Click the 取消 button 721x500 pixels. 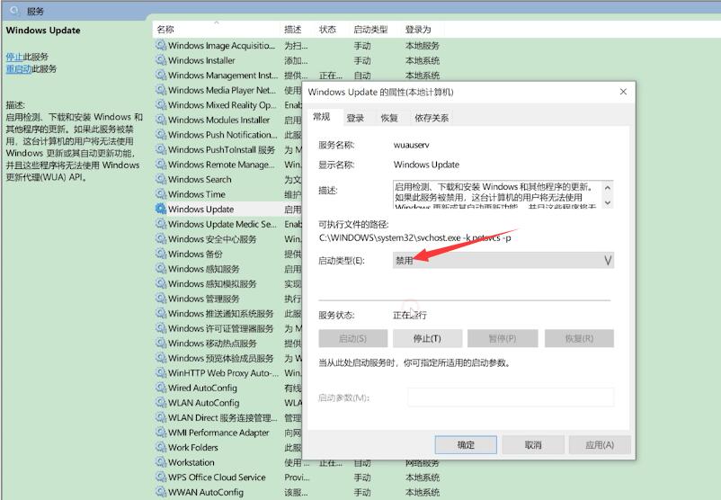(533, 445)
